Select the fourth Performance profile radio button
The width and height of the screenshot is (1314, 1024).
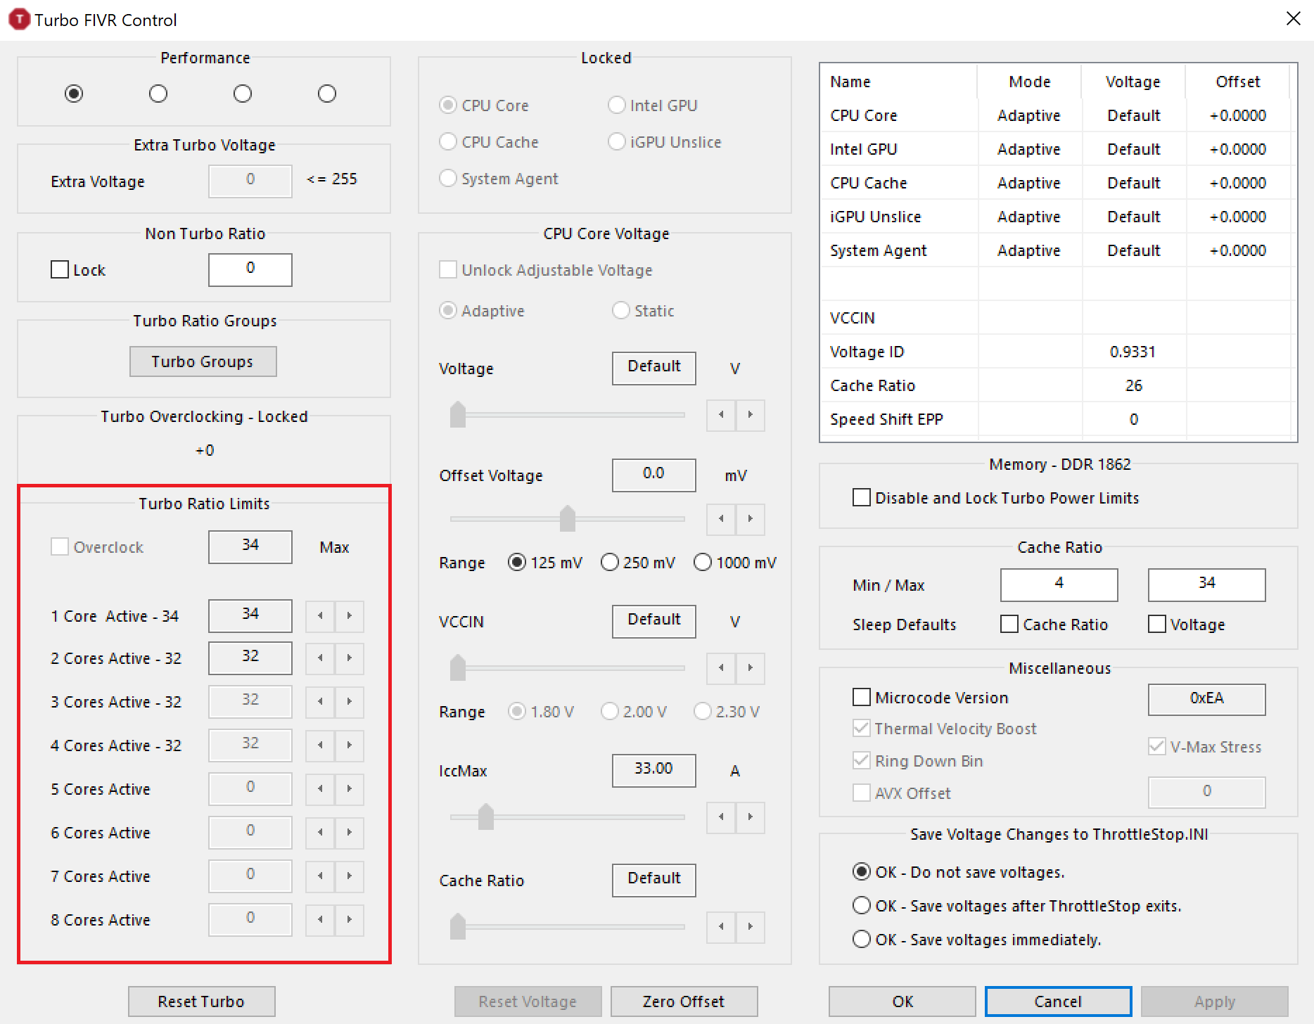pos(327,94)
